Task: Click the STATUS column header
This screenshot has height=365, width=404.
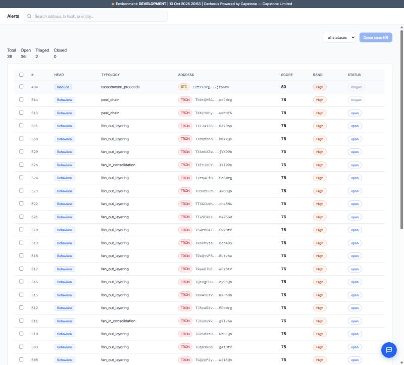Action: tap(355, 75)
